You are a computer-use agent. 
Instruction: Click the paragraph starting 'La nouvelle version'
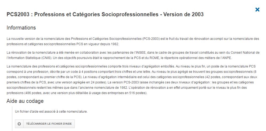click(x=133, y=41)
